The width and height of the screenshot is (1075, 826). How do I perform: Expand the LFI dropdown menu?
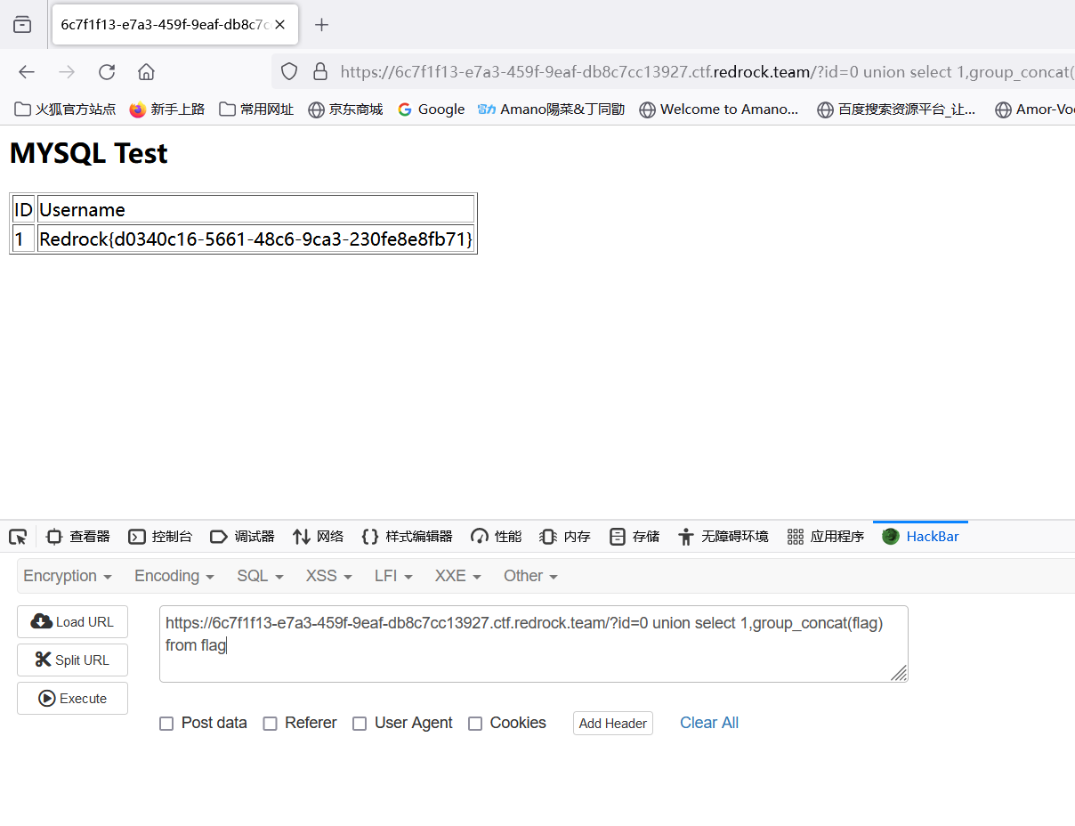tap(394, 576)
